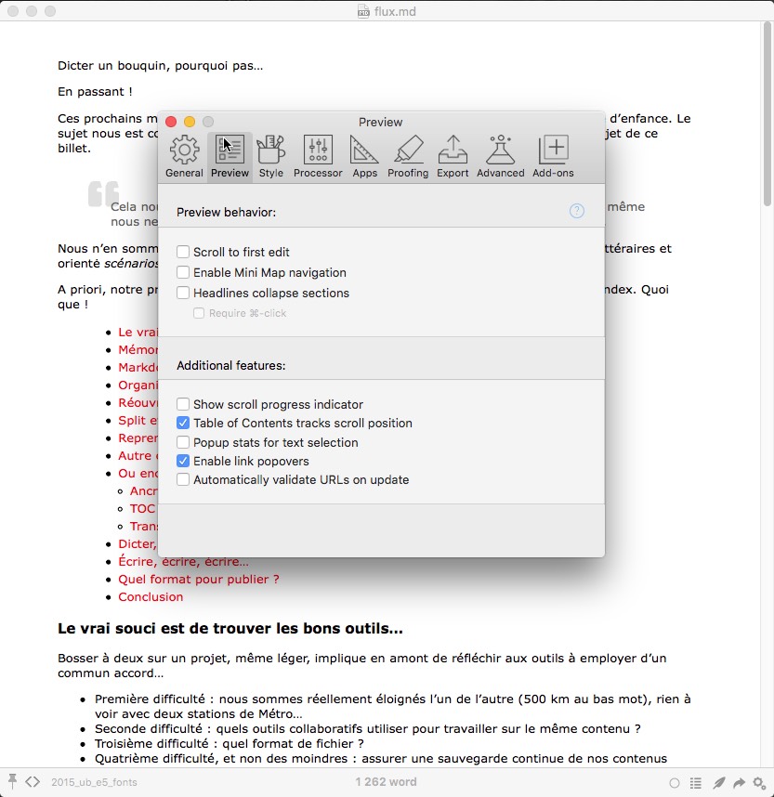Click the 'Troisième difficulté : quel format de fichier ?' line
The width and height of the screenshot is (774, 797).
(x=230, y=744)
